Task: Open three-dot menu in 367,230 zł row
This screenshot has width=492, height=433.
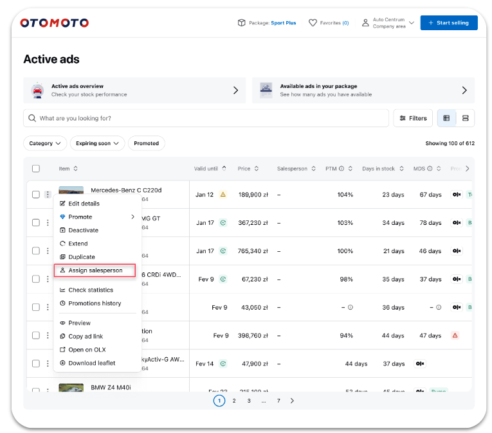Action: 48,223
